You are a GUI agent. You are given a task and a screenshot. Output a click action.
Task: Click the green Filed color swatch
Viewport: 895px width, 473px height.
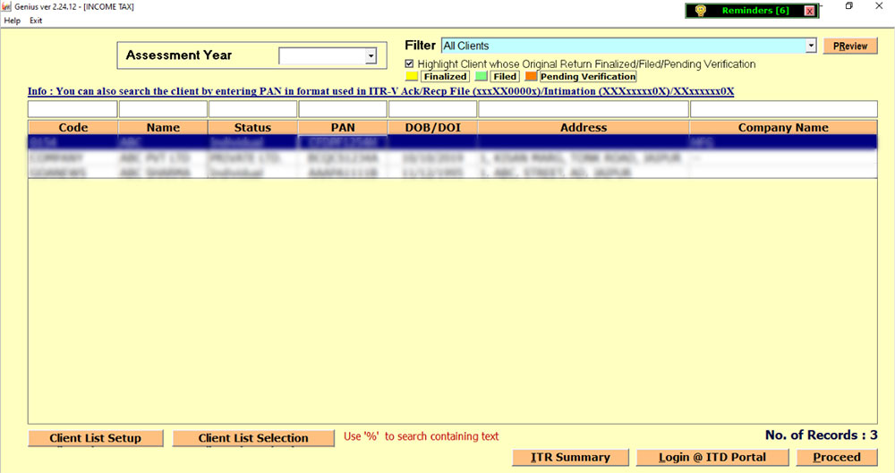[x=482, y=77]
